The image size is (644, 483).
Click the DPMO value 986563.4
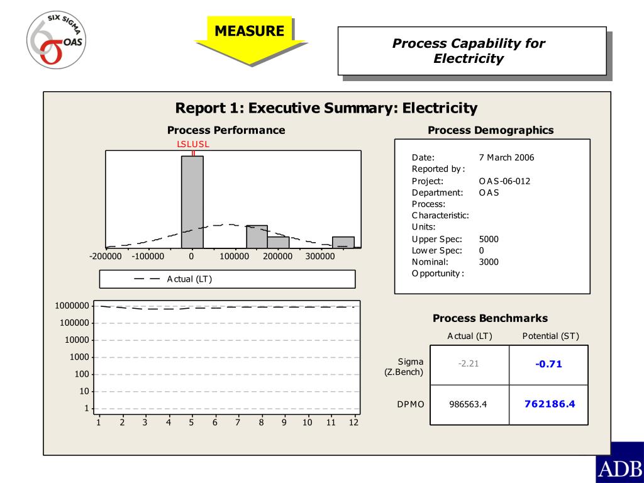click(x=468, y=404)
